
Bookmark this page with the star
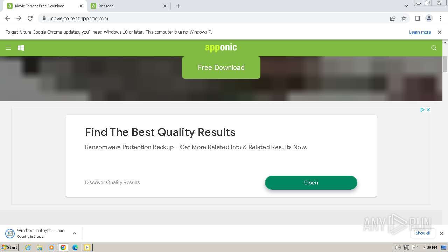(x=404, y=18)
